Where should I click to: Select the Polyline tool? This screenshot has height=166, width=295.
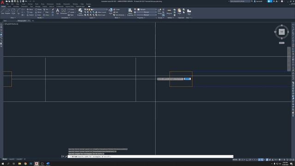tap(7, 11)
